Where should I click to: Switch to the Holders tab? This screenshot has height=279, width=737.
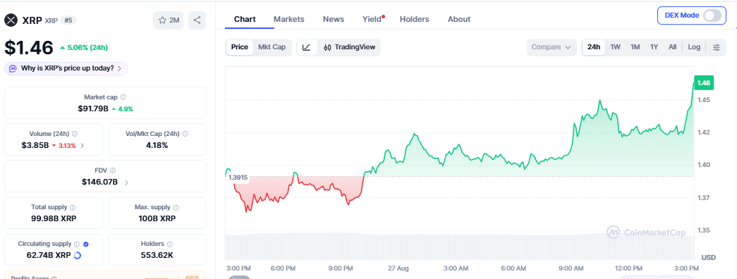(415, 19)
